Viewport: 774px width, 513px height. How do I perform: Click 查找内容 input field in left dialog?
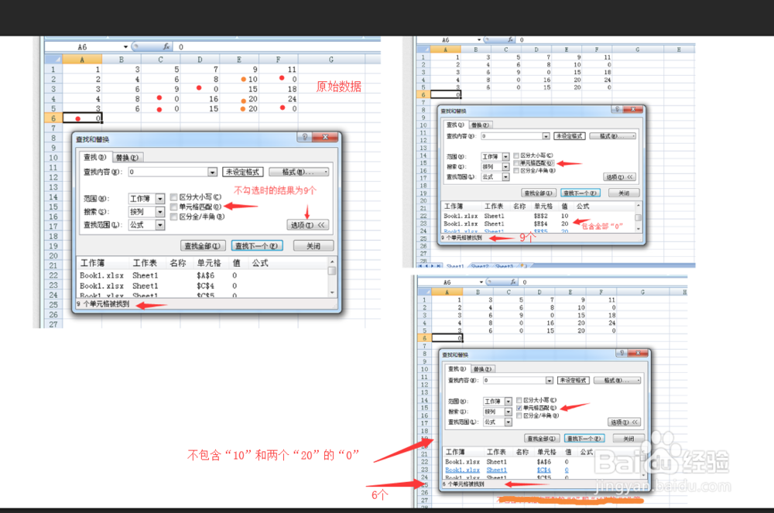(x=168, y=172)
